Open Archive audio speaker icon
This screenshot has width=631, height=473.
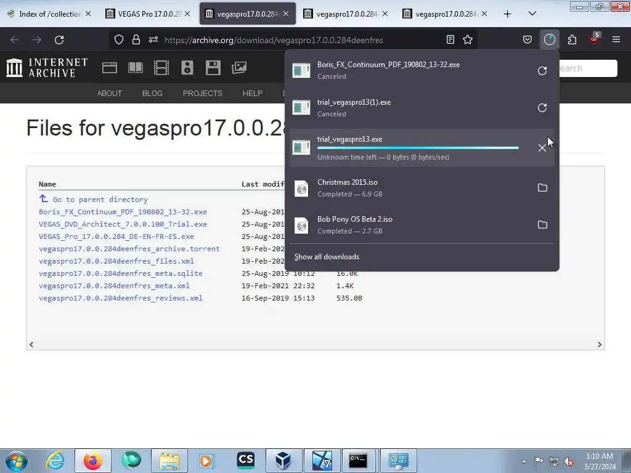pyautogui.click(x=187, y=68)
